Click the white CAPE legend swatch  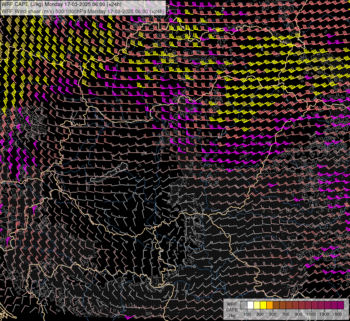point(251,305)
